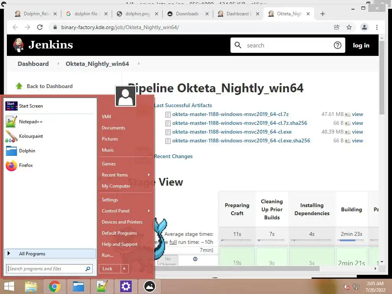Open the cl.exe.sha256 artifact link

point(241,140)
